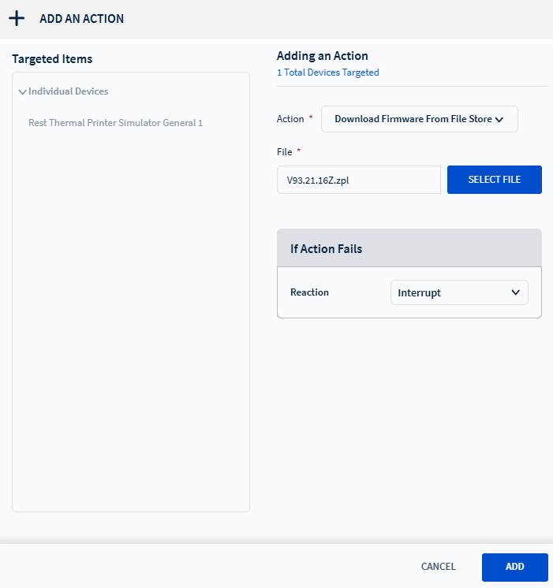
Task: Click the Adding an Action heading
Action: click(322, 56)
